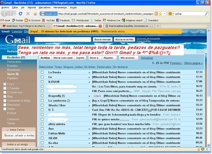
Task: Open the B: Escritorio bookmark
Action: tap(33, 20)
